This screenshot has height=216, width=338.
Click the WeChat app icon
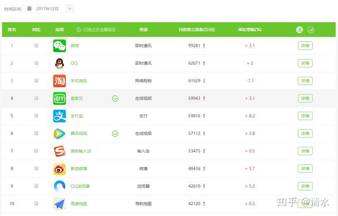click(x=60, y=46)
